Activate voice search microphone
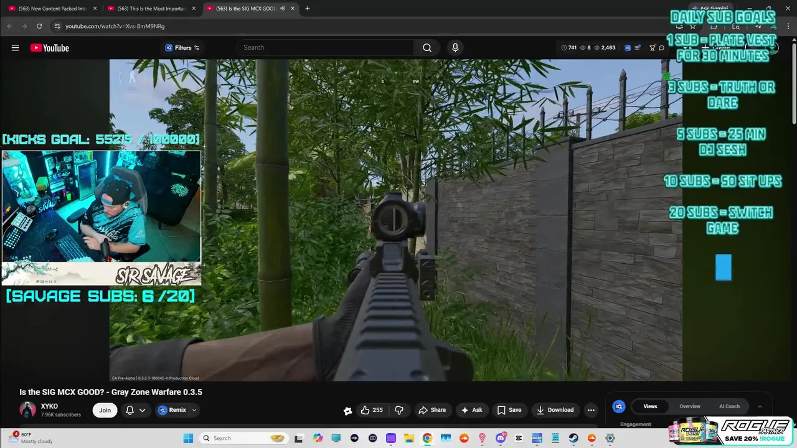Screen dimensions: 797x448 click(455, 47)
